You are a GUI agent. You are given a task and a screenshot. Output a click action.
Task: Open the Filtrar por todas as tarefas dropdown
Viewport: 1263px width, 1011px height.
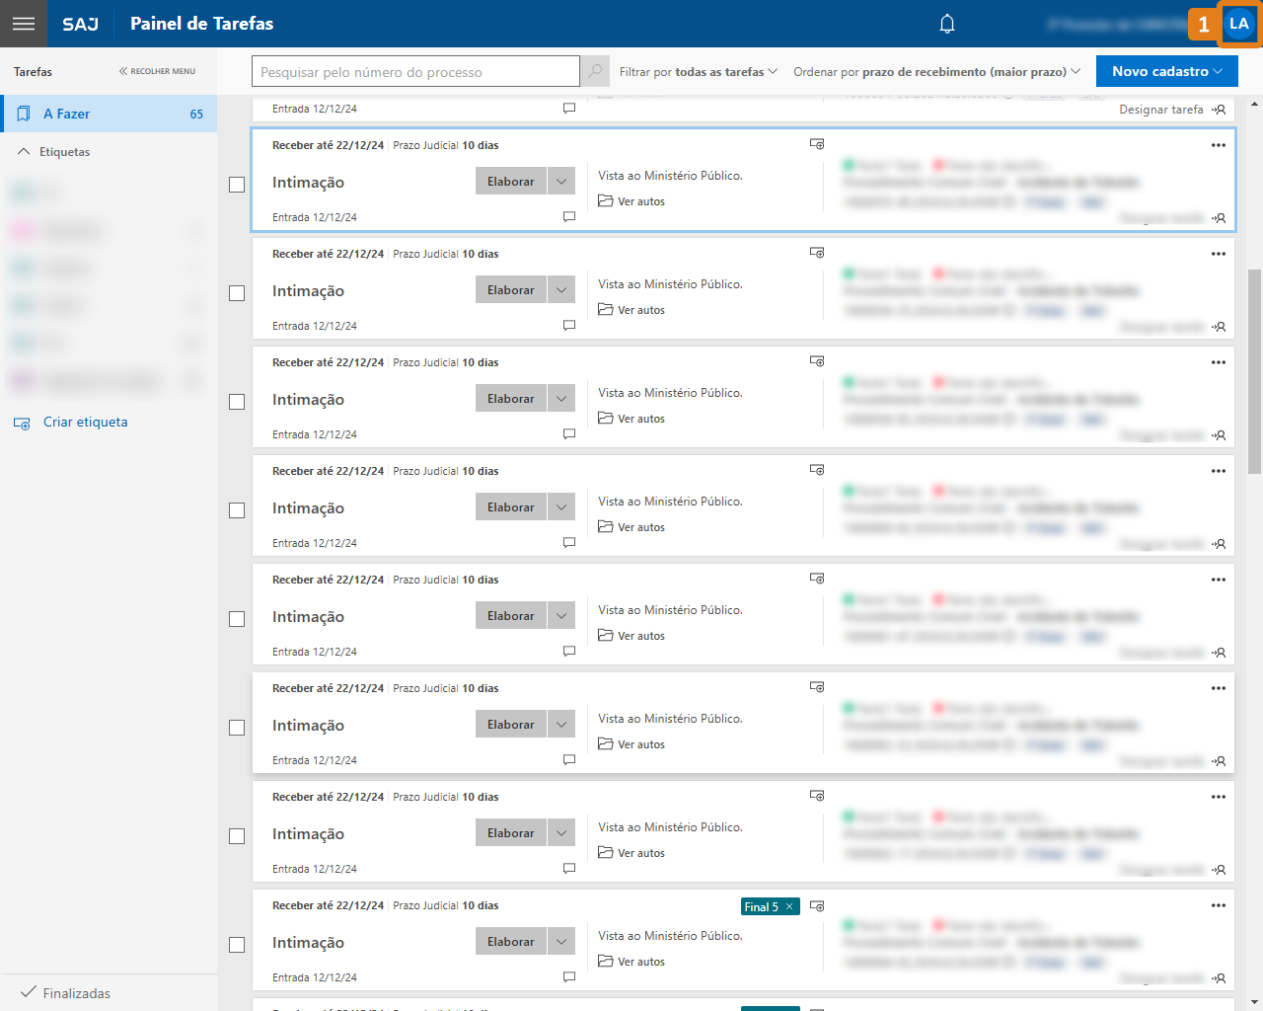point(699,72)
